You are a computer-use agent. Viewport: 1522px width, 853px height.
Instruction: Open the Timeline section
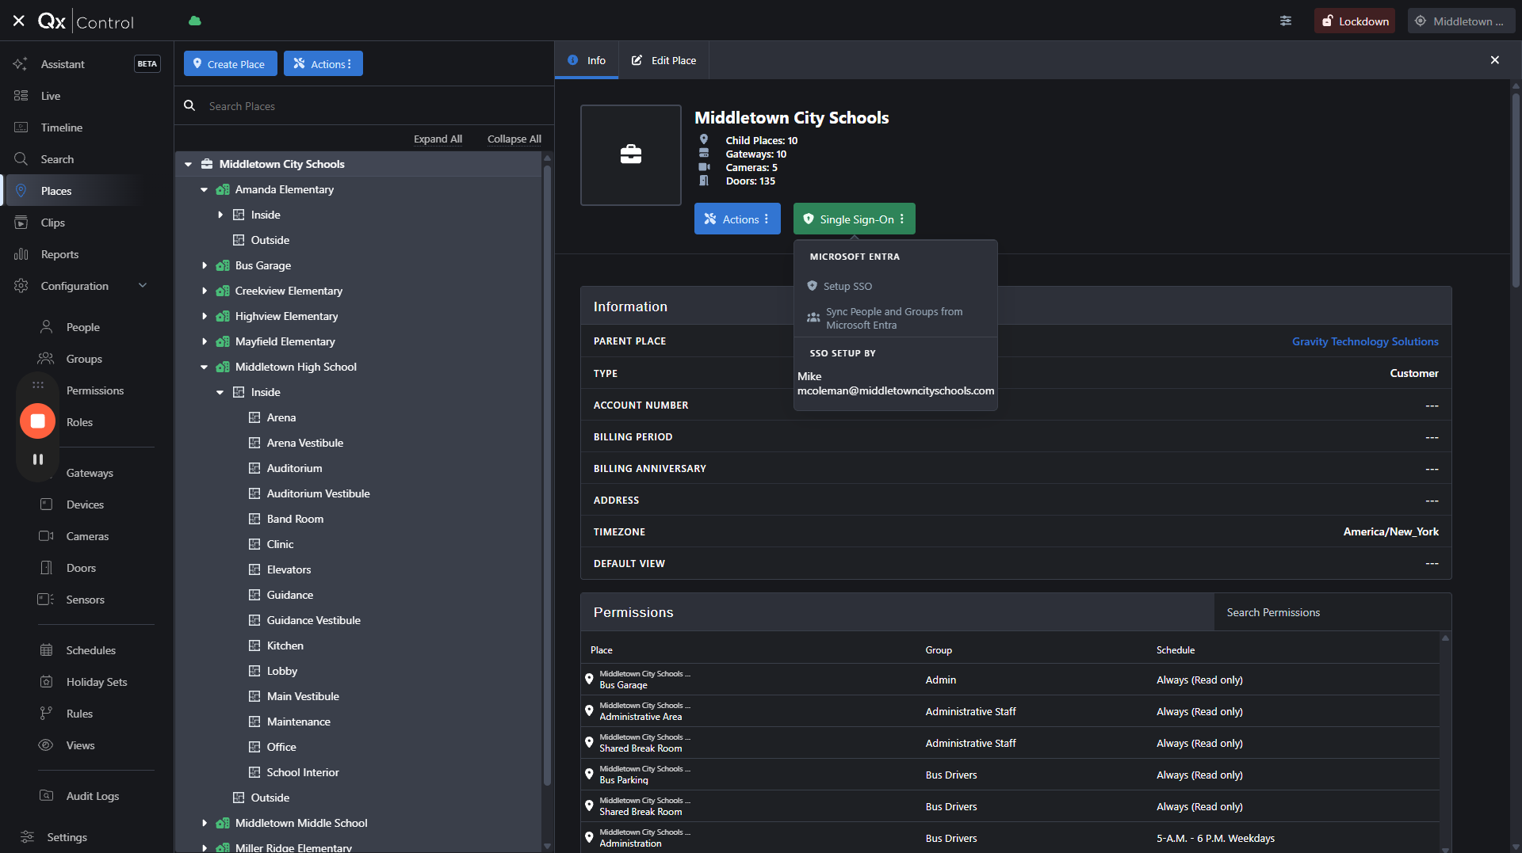62,128
